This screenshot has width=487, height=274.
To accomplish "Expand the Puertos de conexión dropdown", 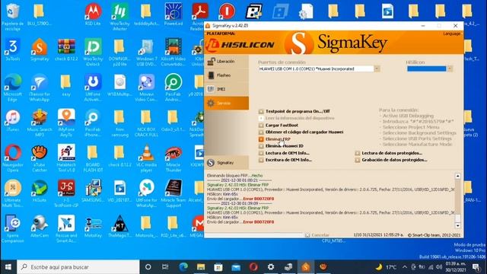I will [x=377, y=68].
